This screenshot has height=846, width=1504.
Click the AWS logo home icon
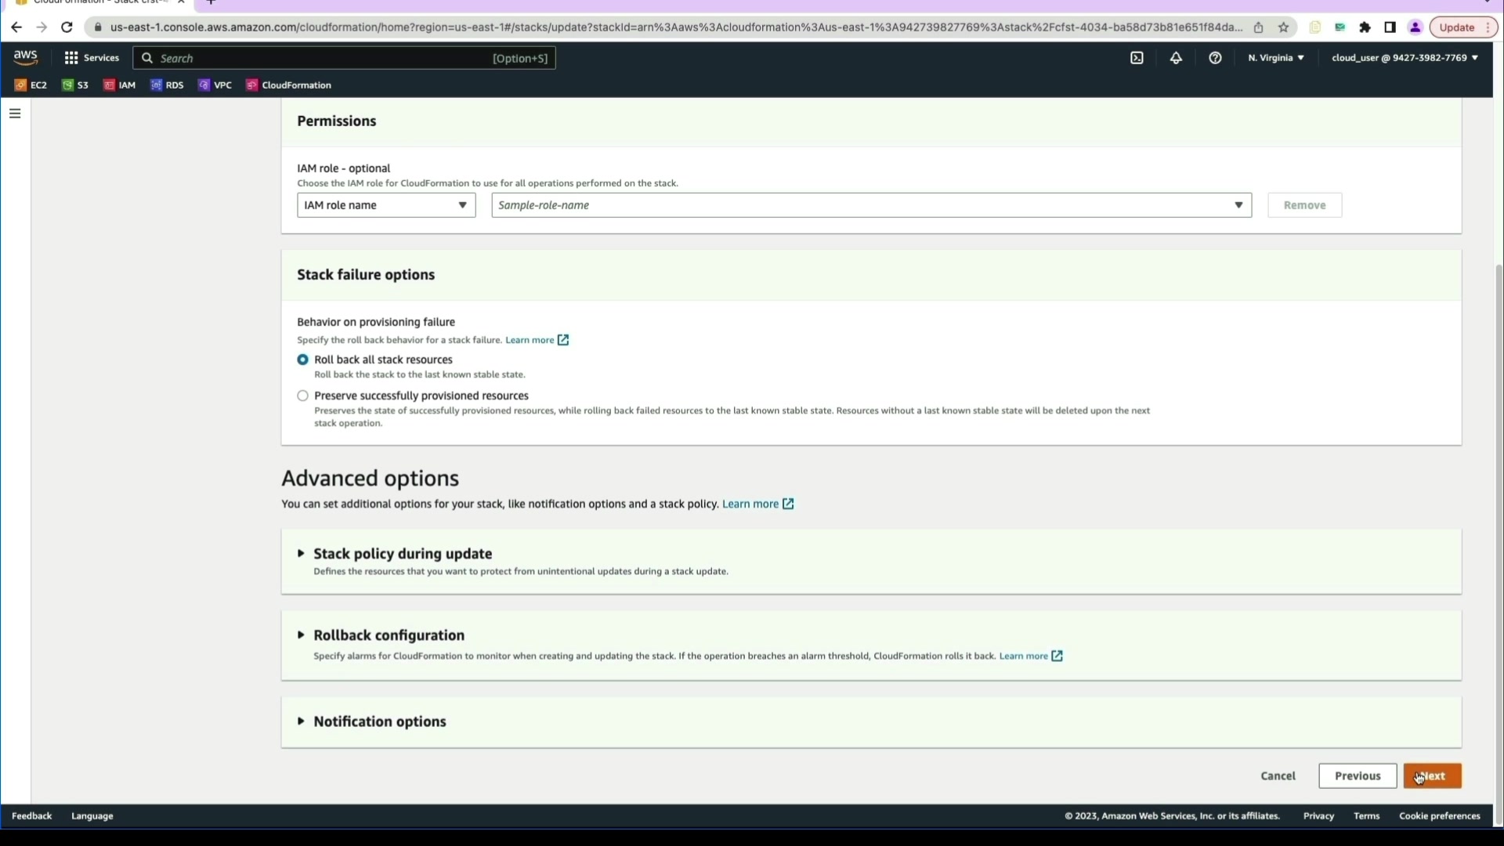pos(25,57)
